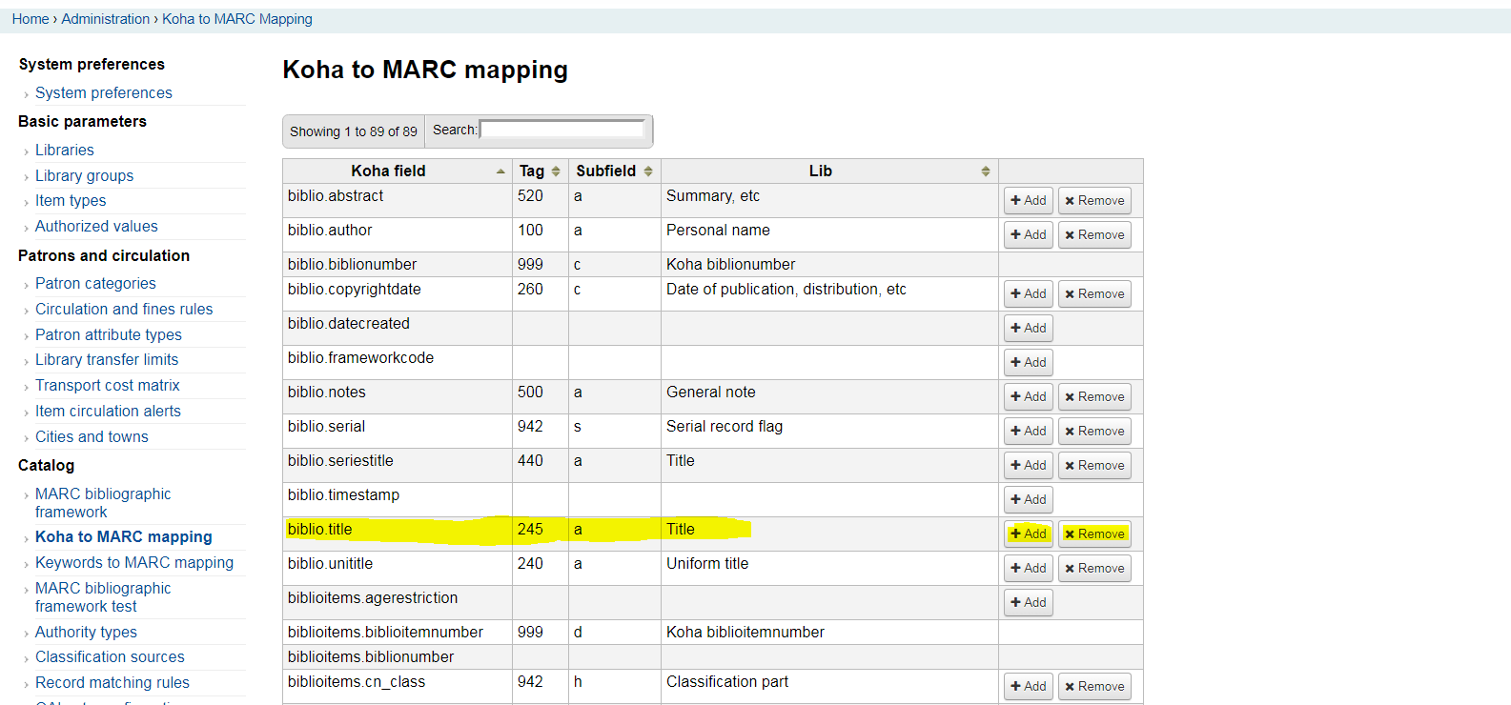Select the biblio.biblionumber cell
Viewport: 1511px width, 705px height.
click(398, 264)
